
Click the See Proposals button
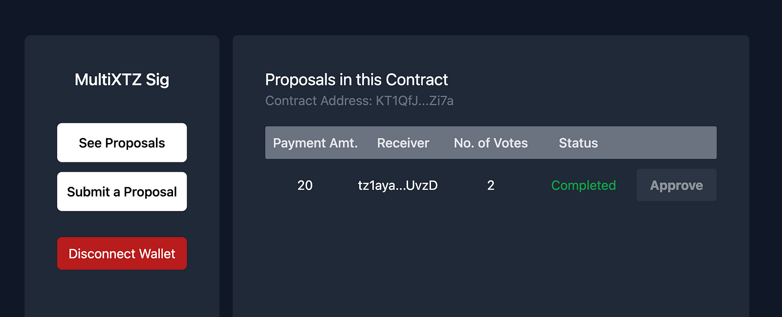(122, 143)
